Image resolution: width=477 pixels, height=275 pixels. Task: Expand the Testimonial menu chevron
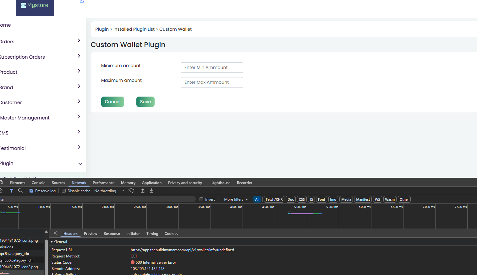[79, 147]
